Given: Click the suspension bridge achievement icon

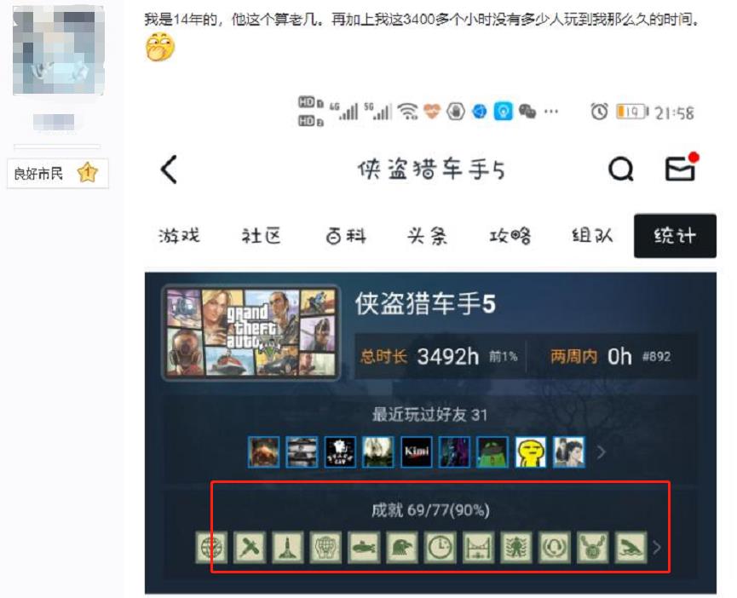Looking at the screenshot, I should click(478, 548).
